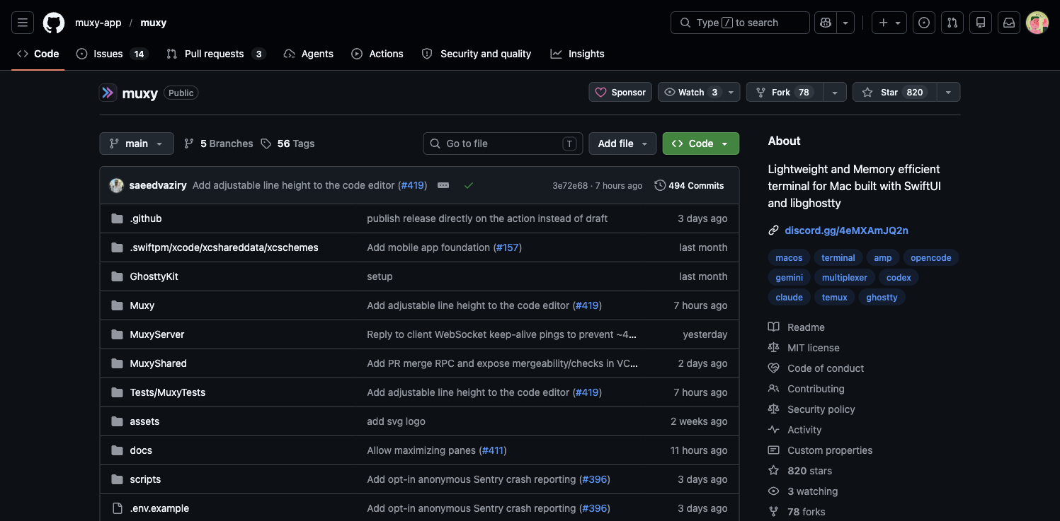Switch to the Code tab
The height and width of the screenshot is (521, 1060).
pyautogui.click(x=38, y=54)
